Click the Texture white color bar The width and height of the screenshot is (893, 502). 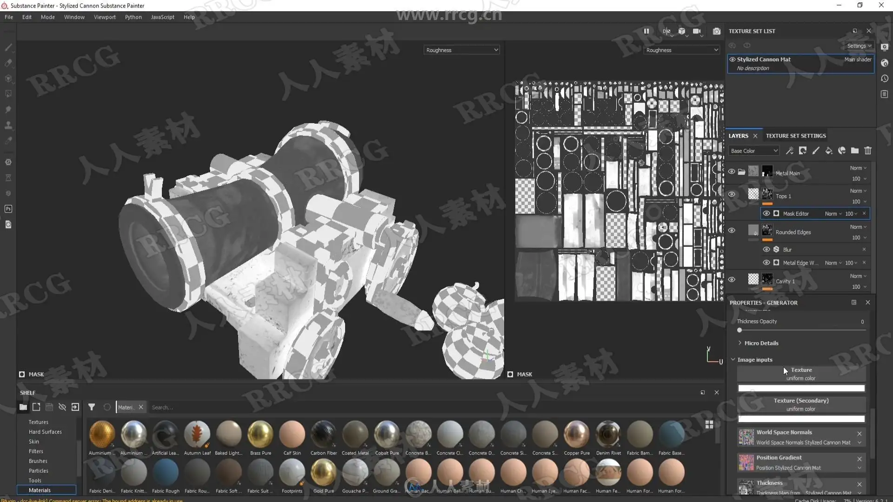pyautogui.click(x=801, y=388)
